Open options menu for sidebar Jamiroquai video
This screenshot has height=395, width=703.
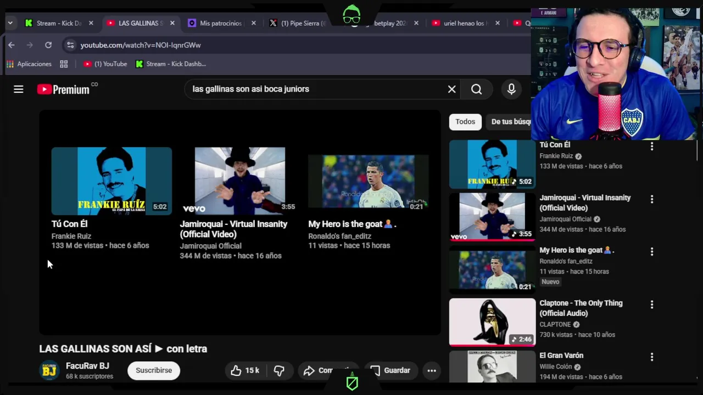coord(652,199)
